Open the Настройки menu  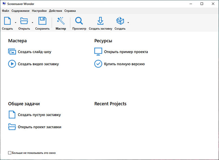pyautogui.click(x=39, y=11)
